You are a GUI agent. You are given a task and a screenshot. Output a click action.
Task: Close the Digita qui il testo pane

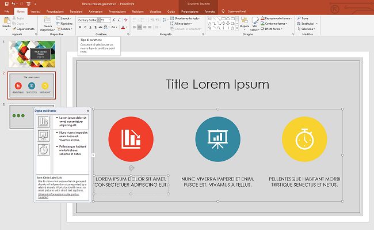click(x=87, y=111)
